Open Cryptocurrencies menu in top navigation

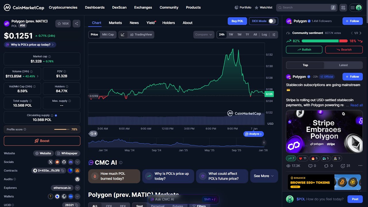pos(63,7)
